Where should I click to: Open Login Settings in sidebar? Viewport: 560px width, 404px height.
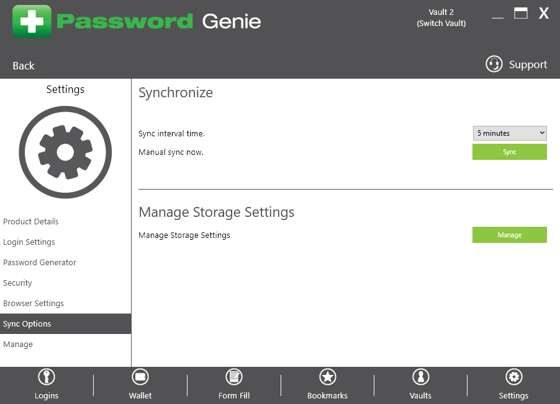[x=29, y=242]
